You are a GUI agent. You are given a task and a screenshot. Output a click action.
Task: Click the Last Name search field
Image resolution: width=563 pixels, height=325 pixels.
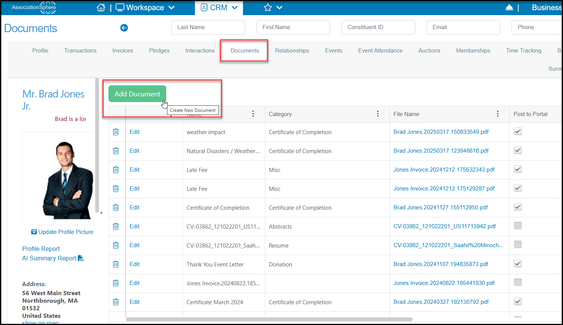(208, 27)
